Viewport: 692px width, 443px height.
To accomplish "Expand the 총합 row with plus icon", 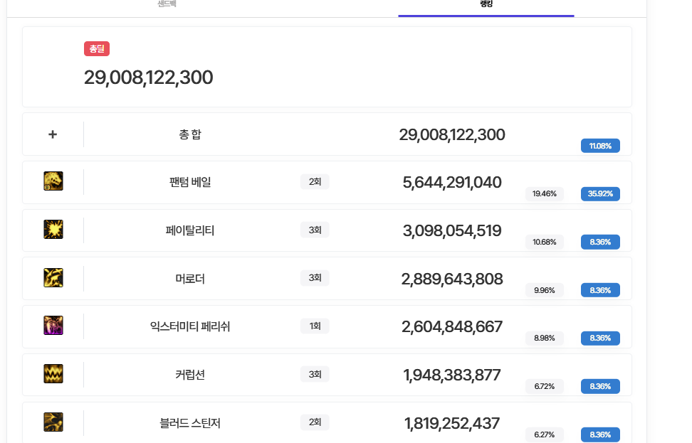I will 53,134.
